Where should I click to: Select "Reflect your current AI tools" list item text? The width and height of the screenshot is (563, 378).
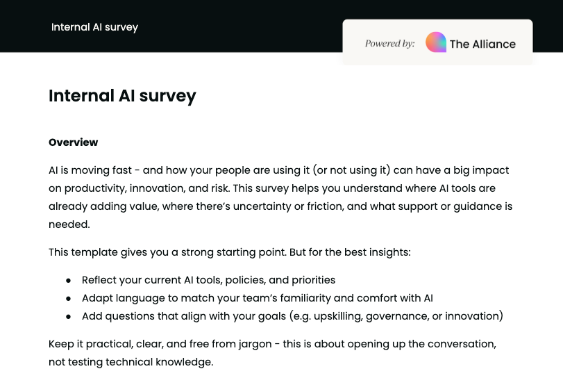pyautogui.click(x=208, y=280)
